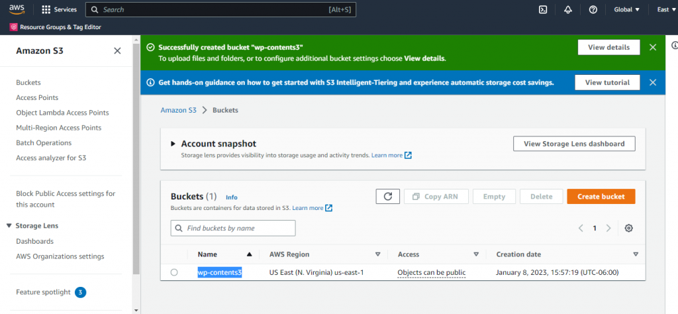Dismiss the green bucket created banner

(x=653, y=47)
